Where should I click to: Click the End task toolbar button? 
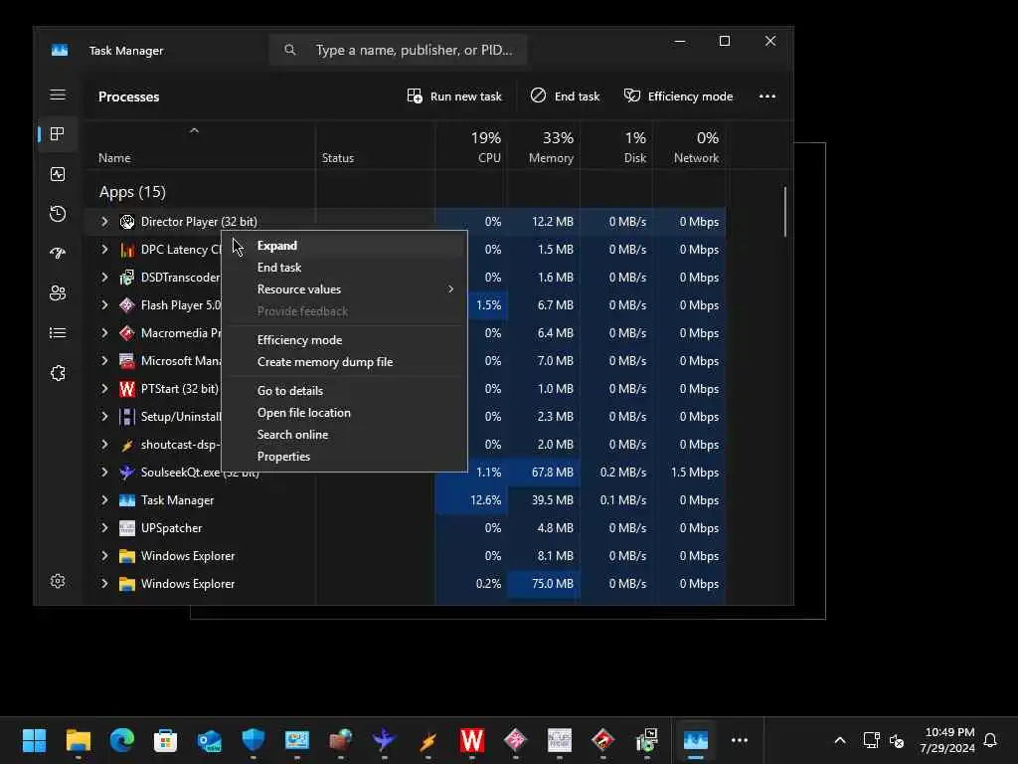tap(565, 96)
